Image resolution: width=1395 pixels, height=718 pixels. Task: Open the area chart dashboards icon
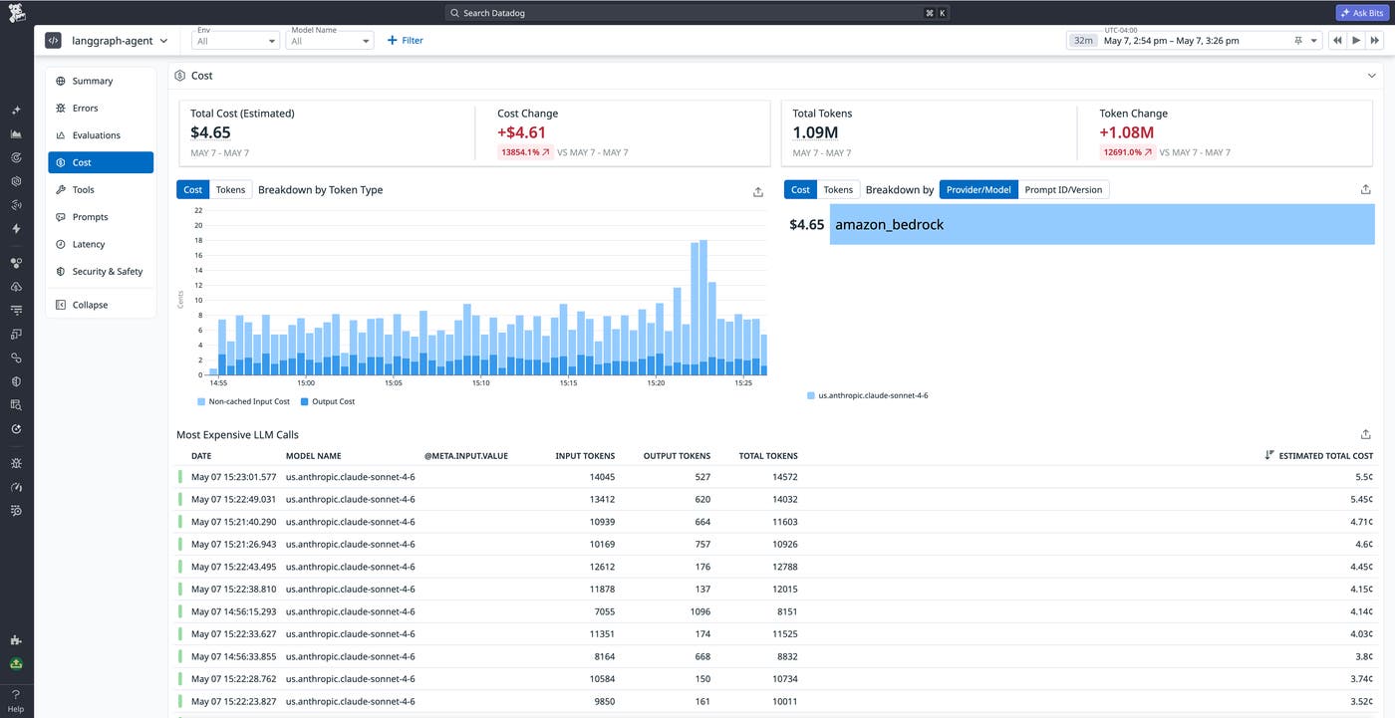coord(16,134)
